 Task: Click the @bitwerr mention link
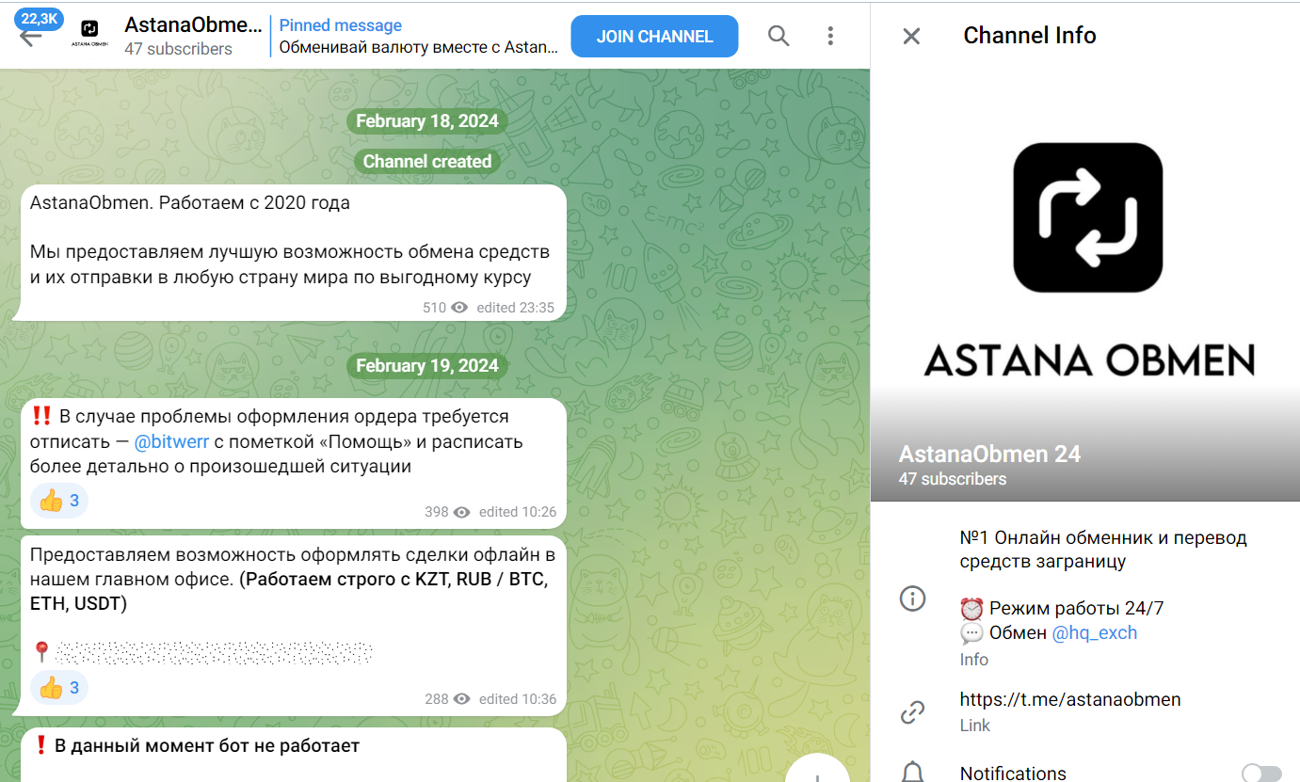coord(170,441)
